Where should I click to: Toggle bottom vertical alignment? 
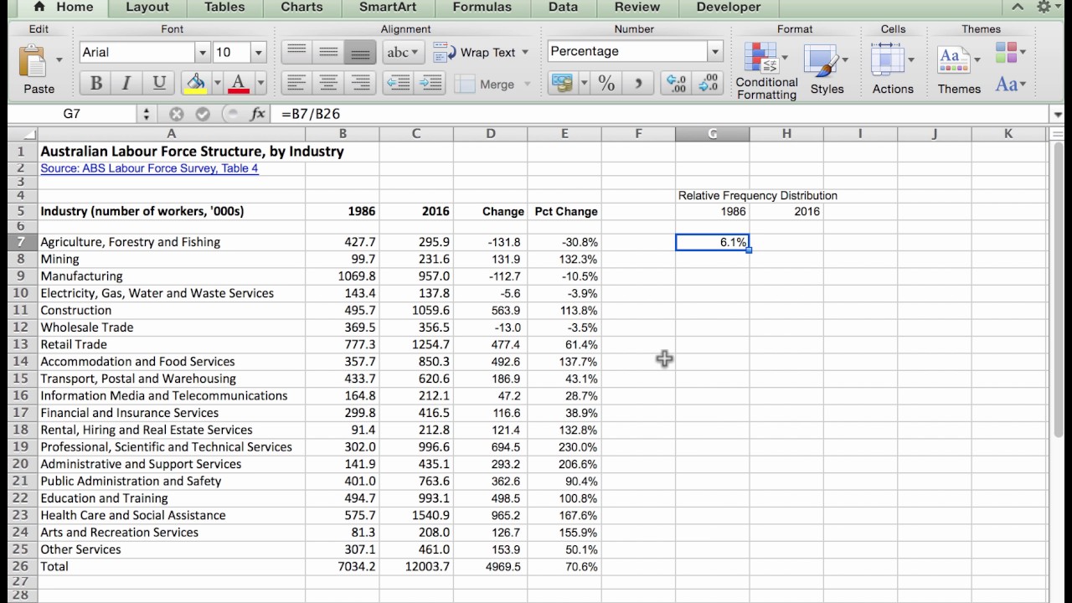coord(360,52)
